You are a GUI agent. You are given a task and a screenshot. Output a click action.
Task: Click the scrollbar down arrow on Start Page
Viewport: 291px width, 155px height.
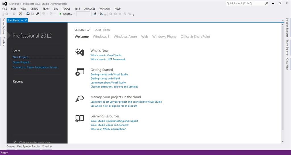click(282, 142)
